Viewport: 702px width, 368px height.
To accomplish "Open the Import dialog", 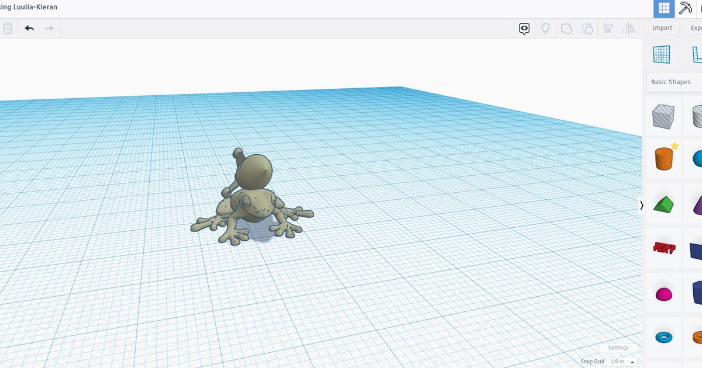I will tap(662, 27).
